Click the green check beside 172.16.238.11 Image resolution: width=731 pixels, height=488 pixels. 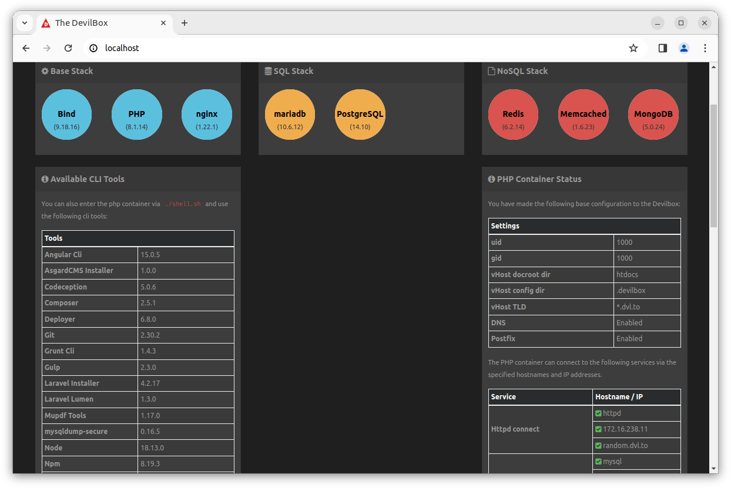[x=599, y=429]
